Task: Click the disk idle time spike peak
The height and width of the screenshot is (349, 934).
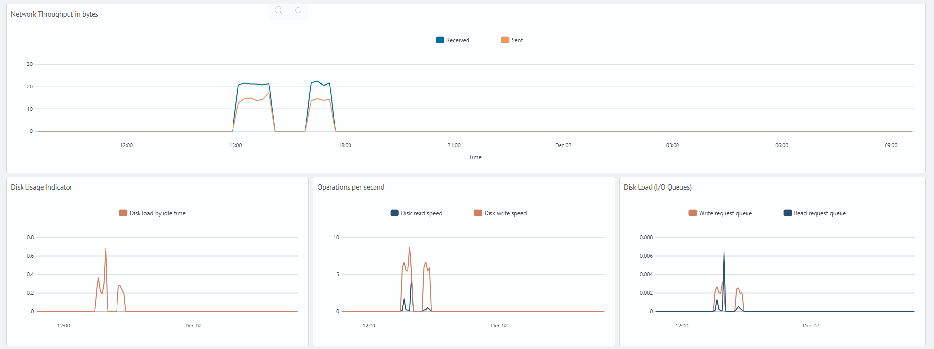Action: [x=106, y=248]
